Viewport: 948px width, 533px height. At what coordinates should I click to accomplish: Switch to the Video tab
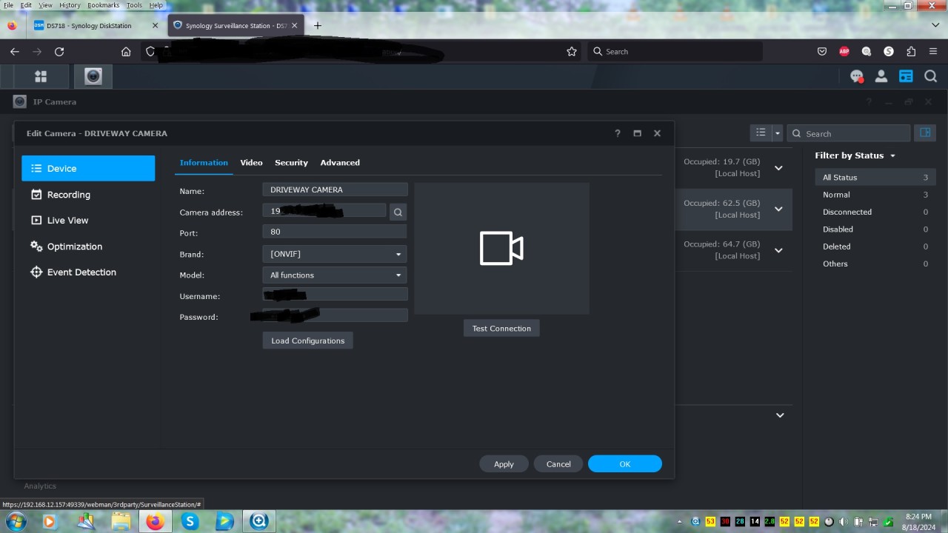[x=251, y=162]
